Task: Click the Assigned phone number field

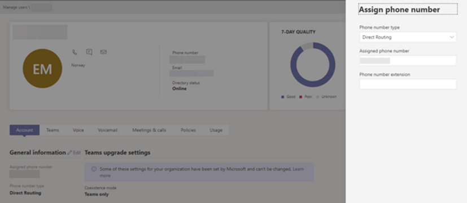Action: pos(408,61)
